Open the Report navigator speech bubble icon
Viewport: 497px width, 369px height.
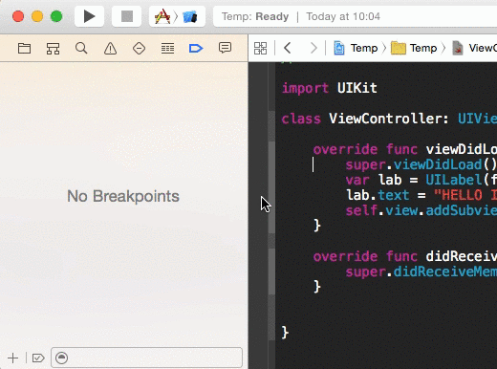225,48
